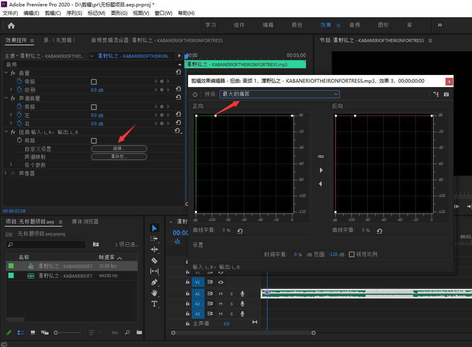472x347 pixels.
Task: Open the 序列(S) menu
Action: point(74,13)
